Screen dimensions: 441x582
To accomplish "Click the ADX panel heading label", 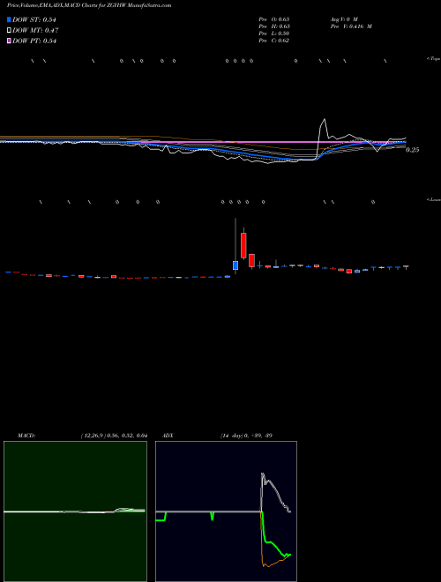I will pos(168,436).
